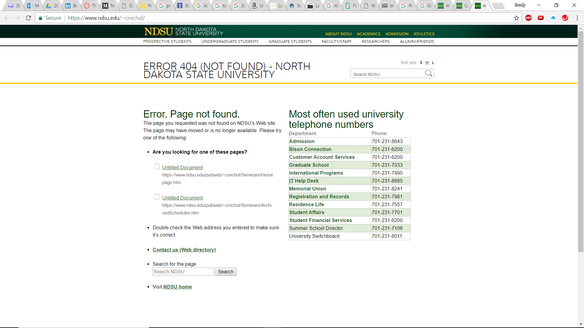Click the magnifier icon in Search NDSU box
Screen dimensions: 584x328
pyautogui.click(x=429, y=73)
